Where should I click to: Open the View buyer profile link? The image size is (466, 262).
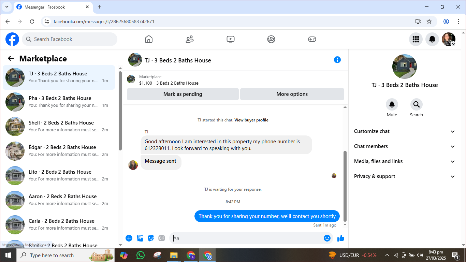251,120
